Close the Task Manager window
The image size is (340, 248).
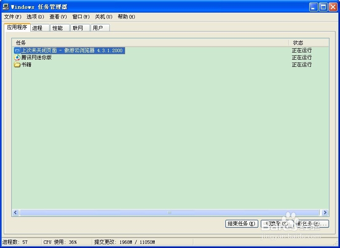pyautogui.click(x=333, y=7)
